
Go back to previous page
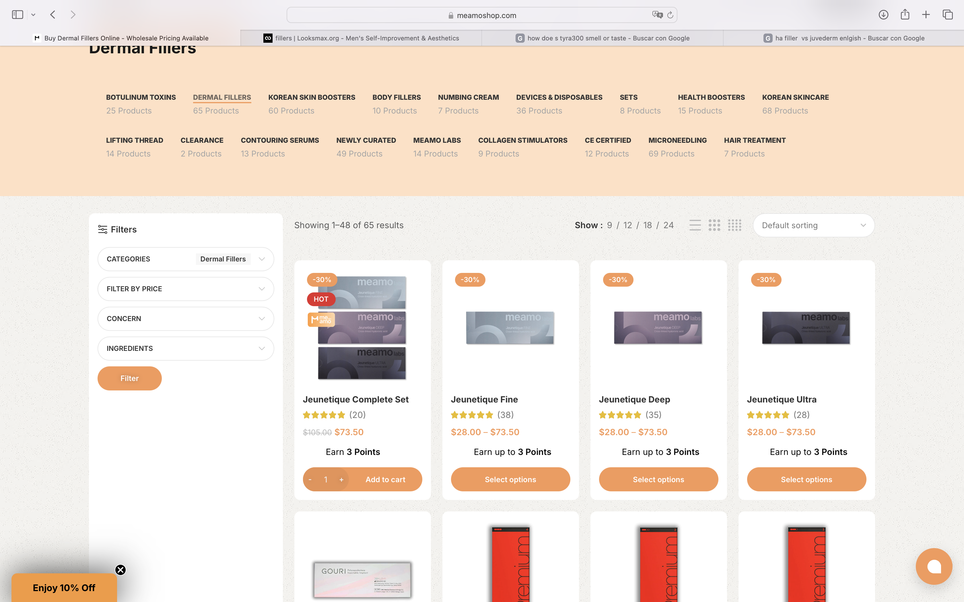coord(53,15)
